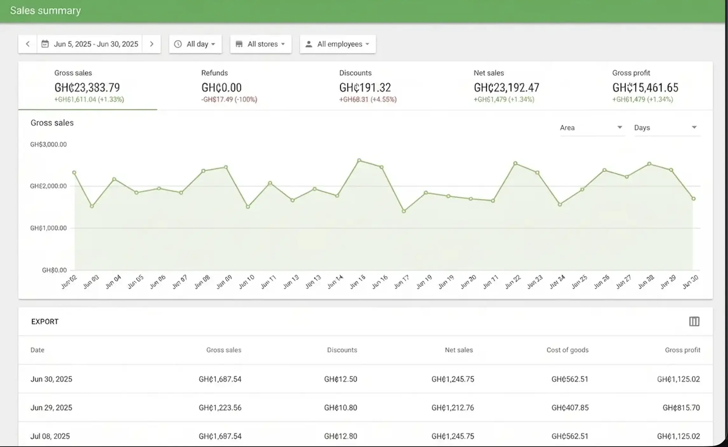This screenshot has width=728, height=447.
Task: Open calendar icon in date picker
Action: click(45, 44)
